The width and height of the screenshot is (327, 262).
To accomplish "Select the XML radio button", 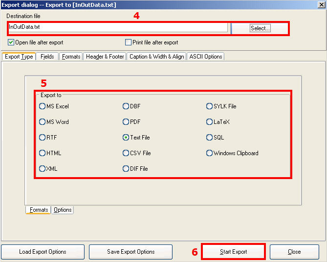I will coord(43,169).
